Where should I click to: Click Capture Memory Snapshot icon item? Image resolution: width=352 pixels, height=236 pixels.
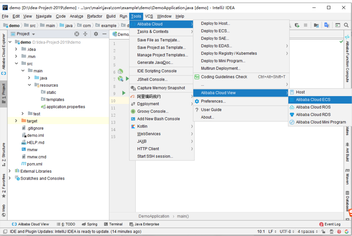click(162, 88)
